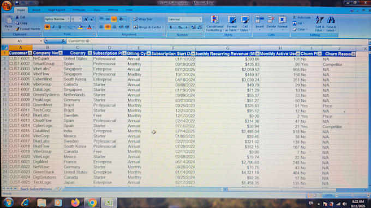371x208 pixels.
Task: Click the horizontal scrollbar
Action: click(x=282, y=189)
